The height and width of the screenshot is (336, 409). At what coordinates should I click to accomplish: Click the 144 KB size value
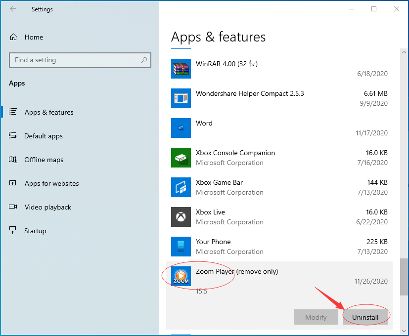(377, 182)
